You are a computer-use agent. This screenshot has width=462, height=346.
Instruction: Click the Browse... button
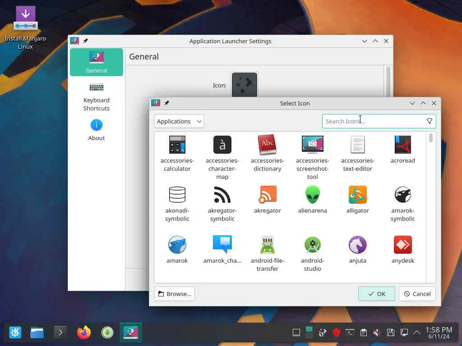(175, 294)
